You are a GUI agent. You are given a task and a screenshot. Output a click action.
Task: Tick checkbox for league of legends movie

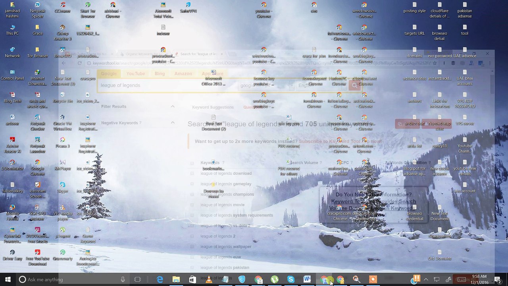192,205
